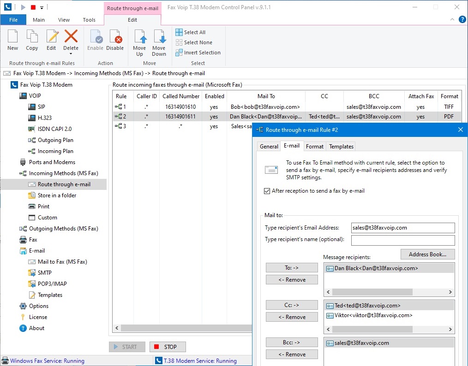The image size is (468, 366).
Task: Click the blue help question icon
Action: pyautogui.click(x=462, y=20)
